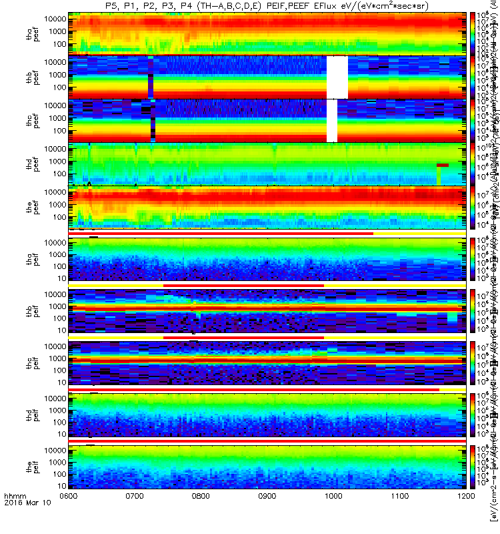The width and height of the screenshot is (500, 534).
Task: Select the 0600 time axis label
Action: click(69, 496)
